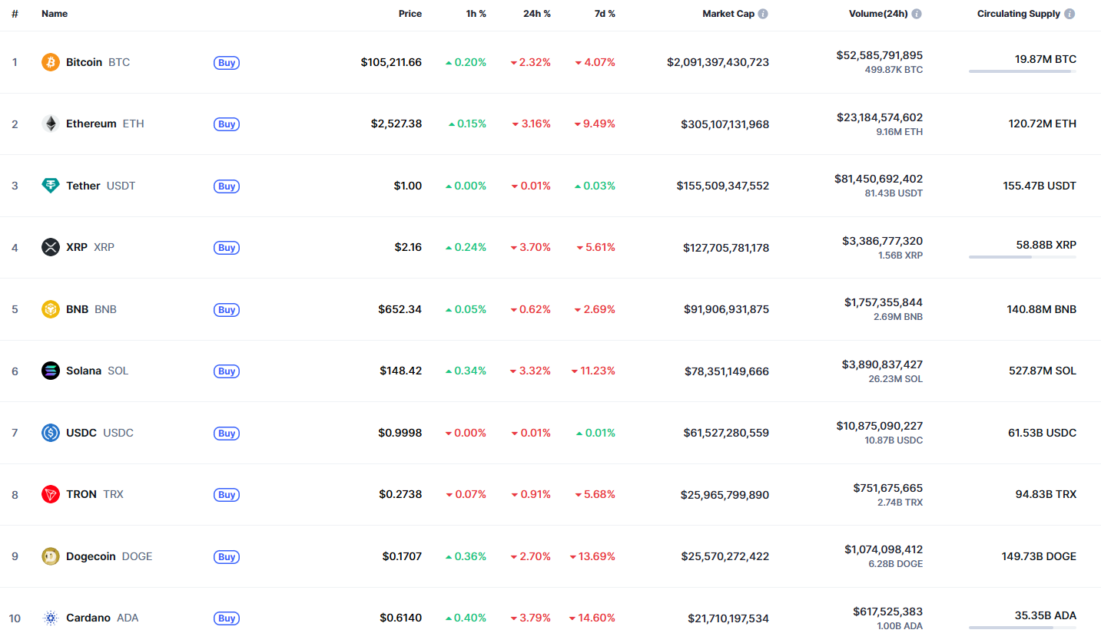Click the blue USDC logo icon
This screenshot has width=1101, height=643.
tap(51, 433)
